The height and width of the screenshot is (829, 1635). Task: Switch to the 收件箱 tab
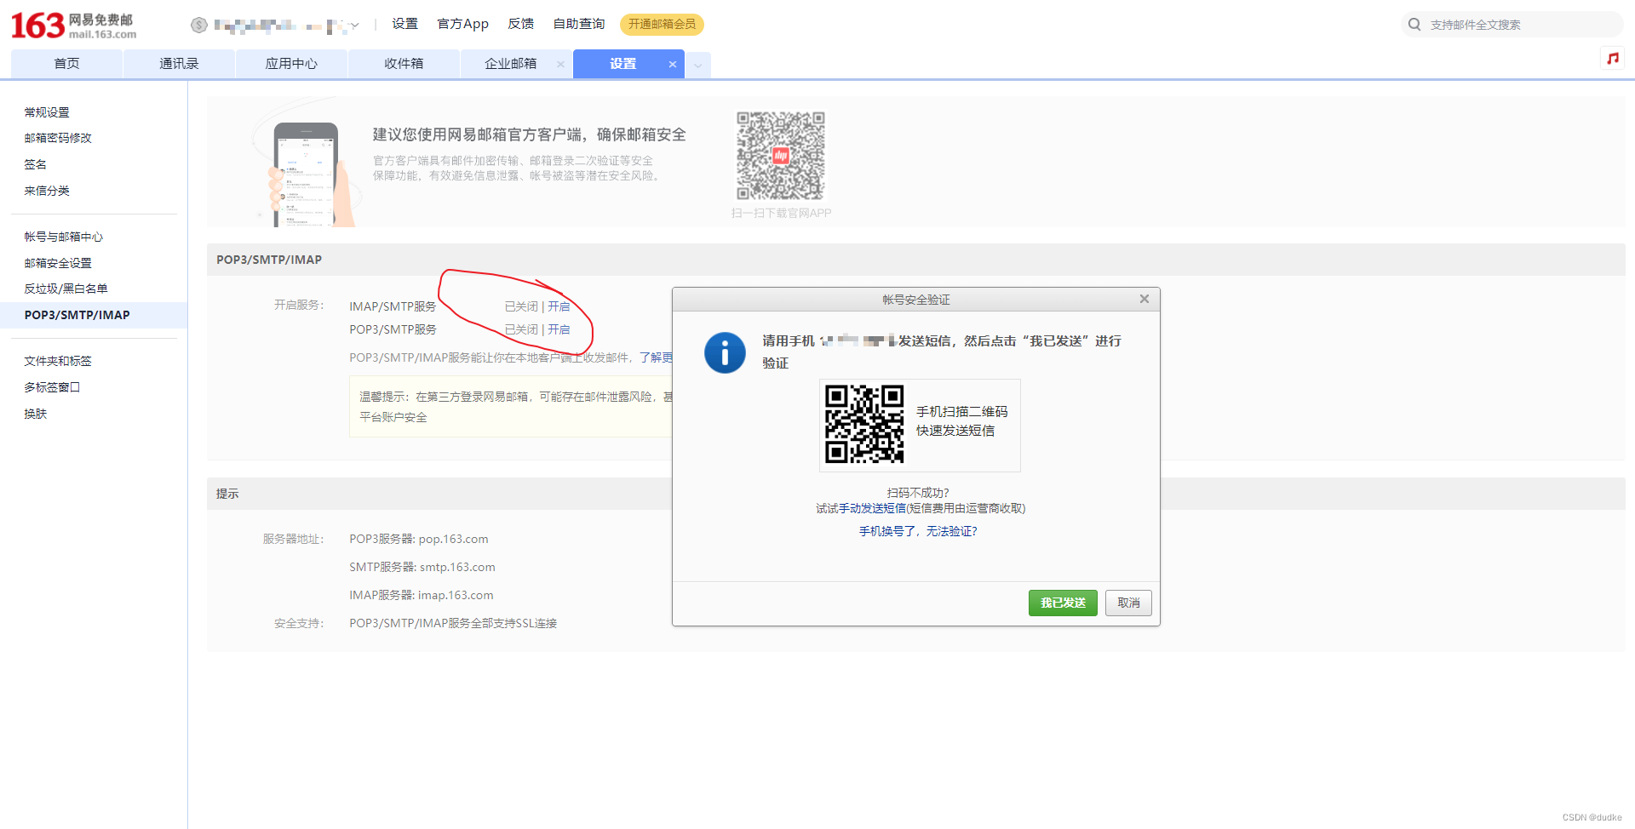(x=404, y=64)
